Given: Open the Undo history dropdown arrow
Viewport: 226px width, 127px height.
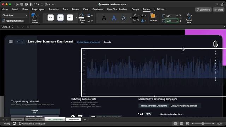Looking at the screenshot, I should coord(38,4).
